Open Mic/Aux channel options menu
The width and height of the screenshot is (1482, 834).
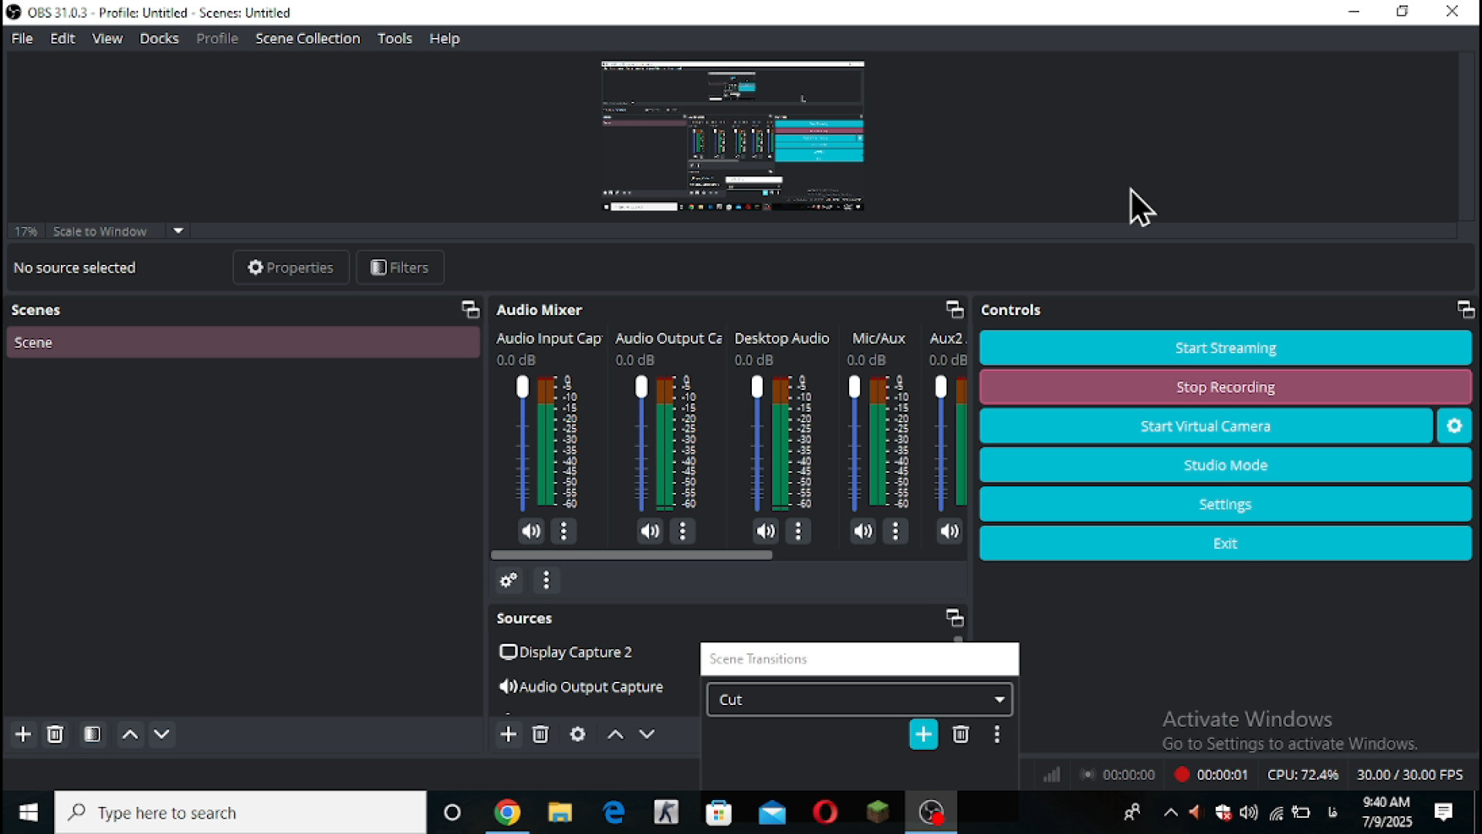coord(895,531)
